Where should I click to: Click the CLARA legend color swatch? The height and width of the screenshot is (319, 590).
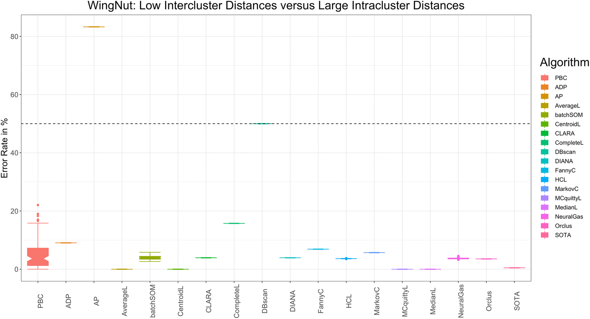(545, 133)
